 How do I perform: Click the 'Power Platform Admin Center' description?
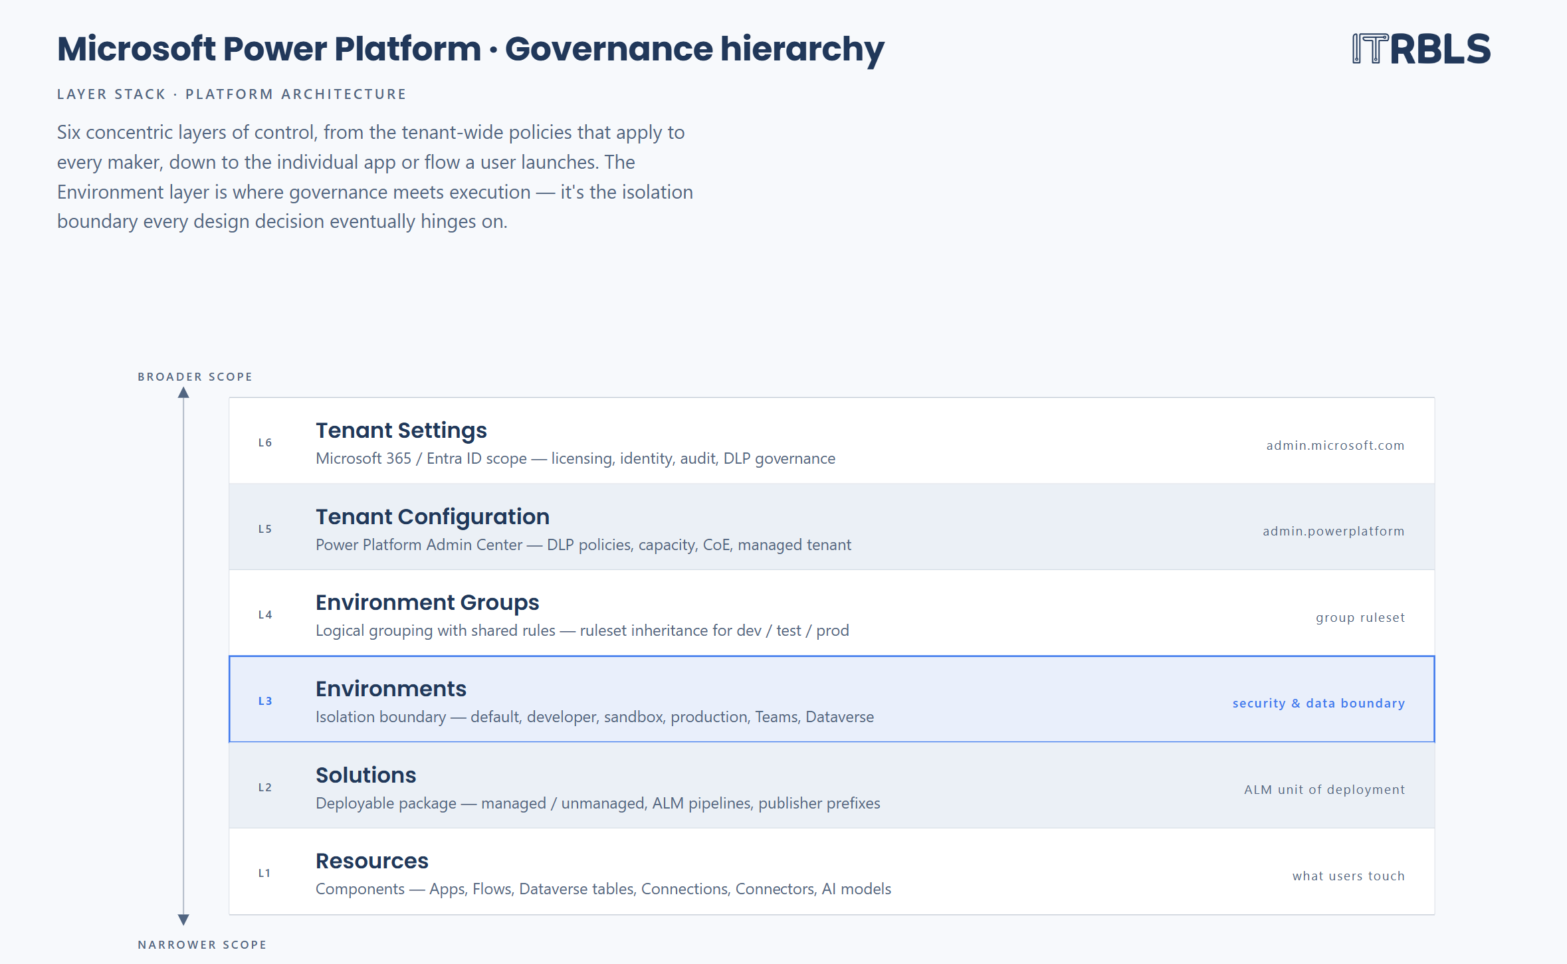(x=583, y=545)
